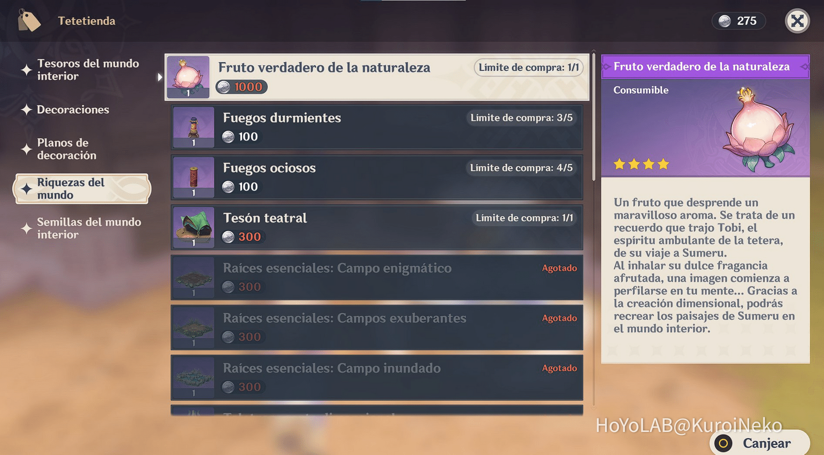Close the Tetetienda shop window
824x455 pixels.
[797, 21]
